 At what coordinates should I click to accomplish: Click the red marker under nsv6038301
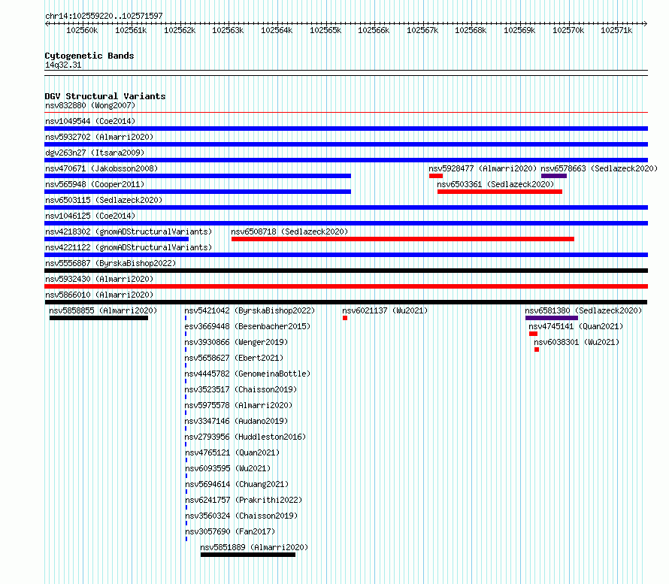(x=537, y=349)
